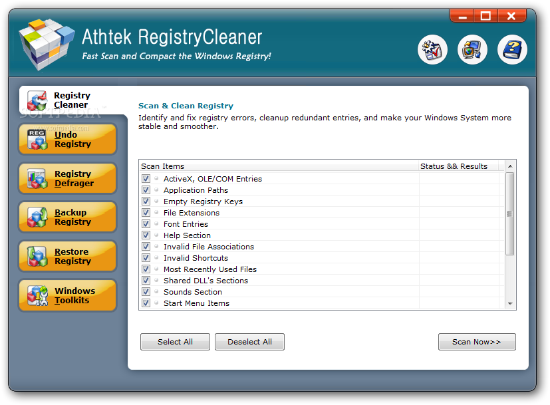Uncheck Empty Registry Keys checkbox
The width and height of the screenshot is (550, 405).
tap(146, 202)
